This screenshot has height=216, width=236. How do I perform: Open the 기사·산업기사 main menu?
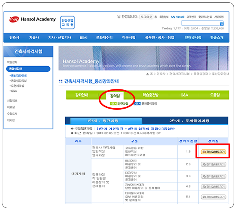(60, 38)
